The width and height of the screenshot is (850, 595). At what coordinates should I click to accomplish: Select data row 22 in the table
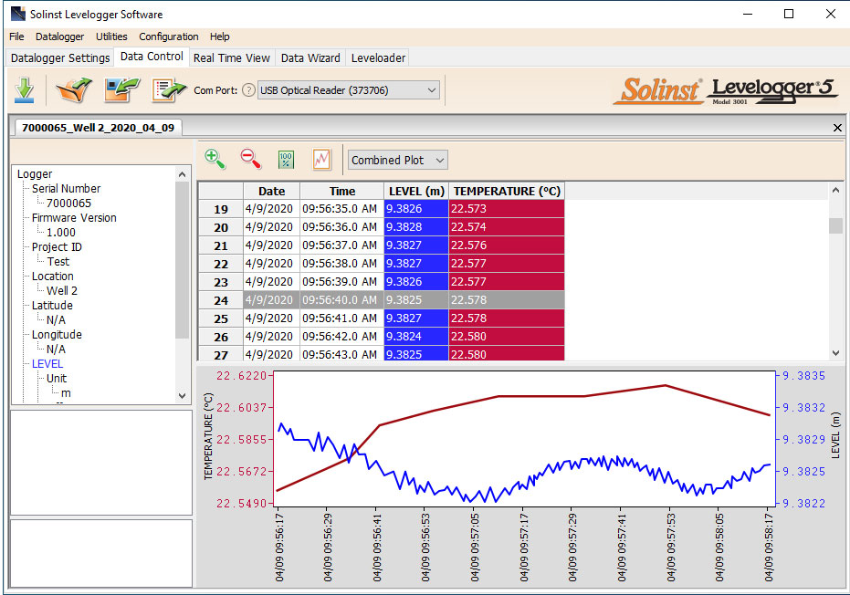click(320, 263)
